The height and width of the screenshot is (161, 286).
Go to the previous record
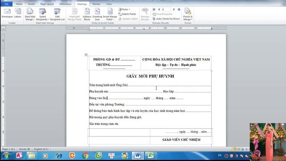(159, 9)
